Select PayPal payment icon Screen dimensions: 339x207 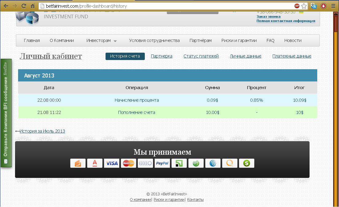(x=162, y=163)
